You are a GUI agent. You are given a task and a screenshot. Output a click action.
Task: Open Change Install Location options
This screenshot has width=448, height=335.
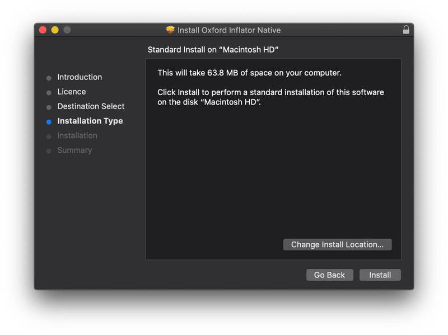337,245
